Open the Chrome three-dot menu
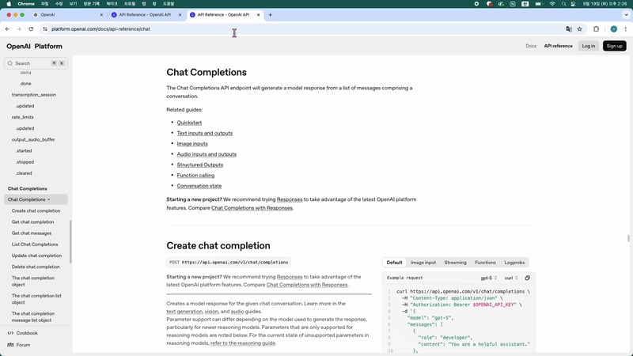Image resolution: width=633 pixels, height=356 pixels. pos(625,29)
